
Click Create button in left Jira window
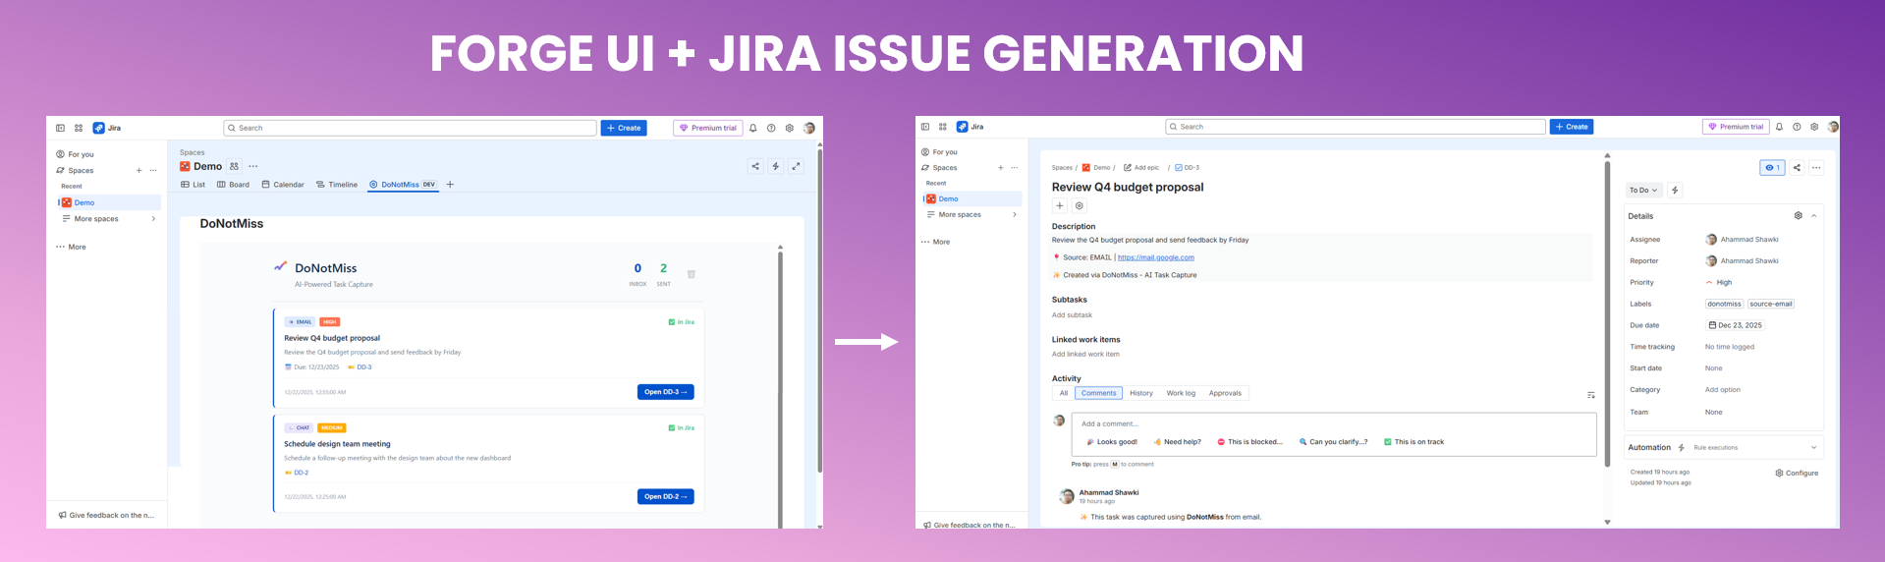tap(624, 128)
